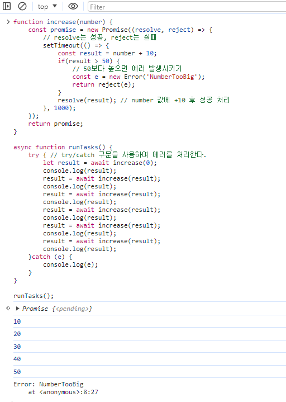Select the logged value 10

click(17, 321)
